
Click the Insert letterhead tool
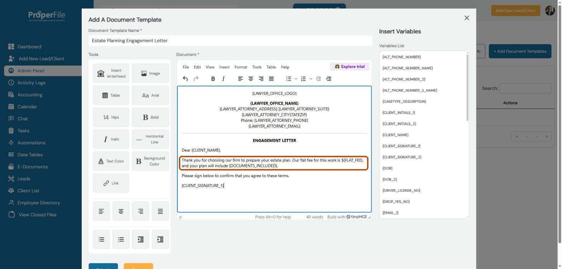click(x=111, y=73)
